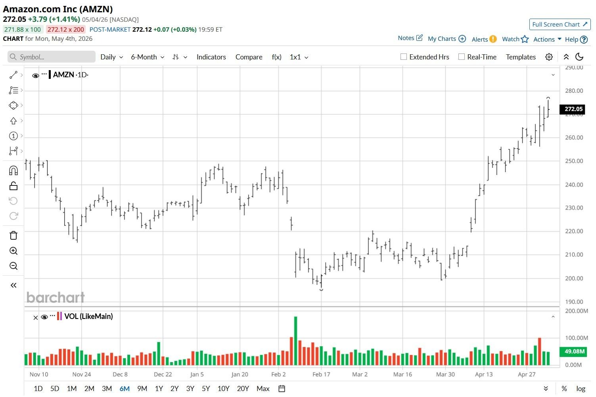Open chart settings gear icon
The image size is (596, 397).
[549, 57]
